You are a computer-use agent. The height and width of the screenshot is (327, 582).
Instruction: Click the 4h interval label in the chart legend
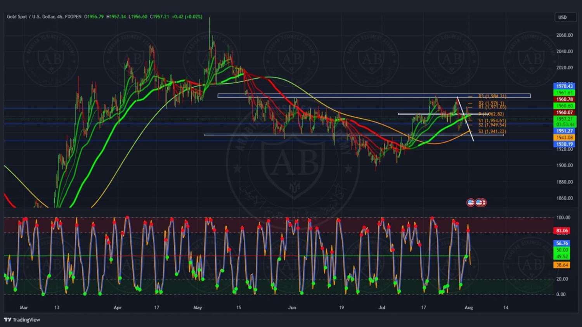click(x=60, y=17)
